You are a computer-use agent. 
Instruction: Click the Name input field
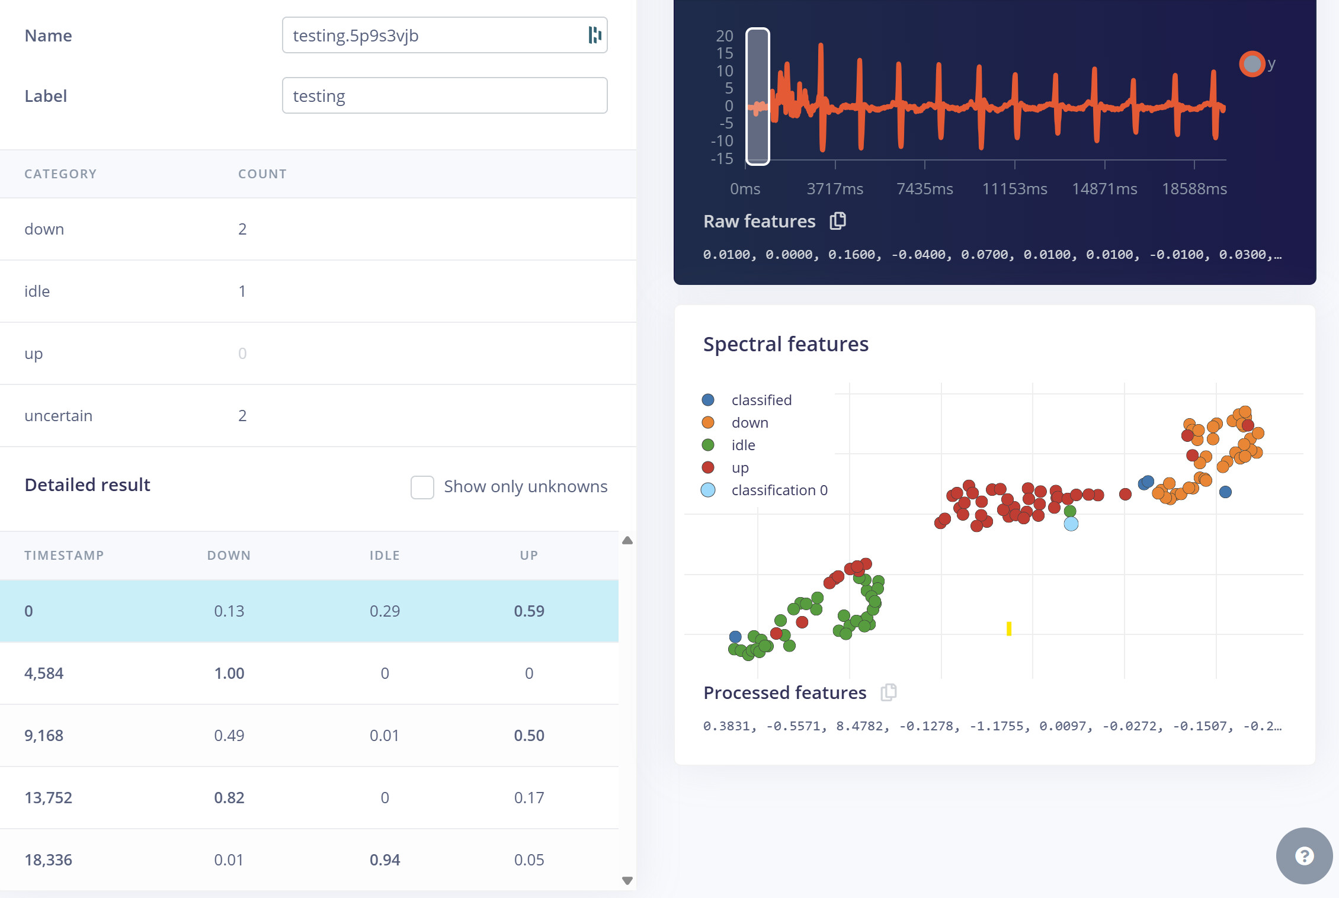coord(433,36)
